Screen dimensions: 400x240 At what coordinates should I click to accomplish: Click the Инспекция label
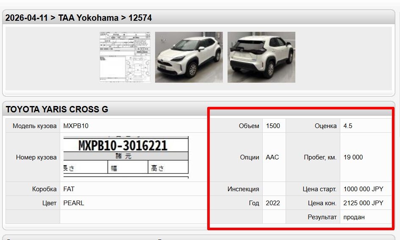243,189
